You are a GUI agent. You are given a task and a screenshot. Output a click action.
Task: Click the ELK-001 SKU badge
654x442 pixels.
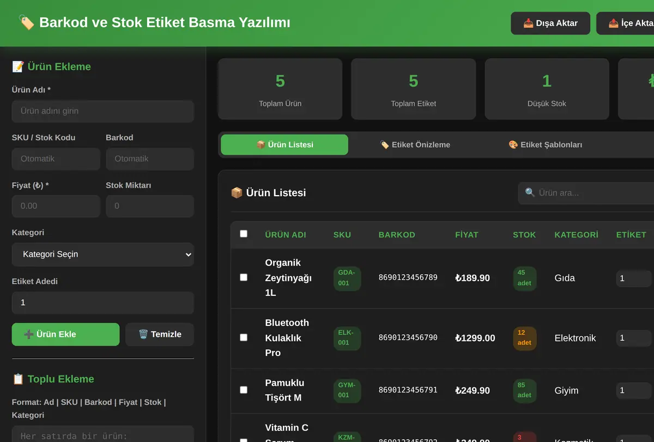coord(347,338)
